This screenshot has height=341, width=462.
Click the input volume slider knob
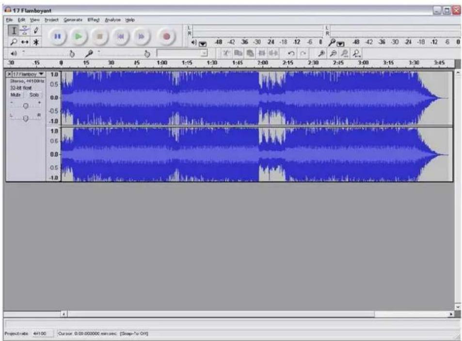click(x=147, y=54)
